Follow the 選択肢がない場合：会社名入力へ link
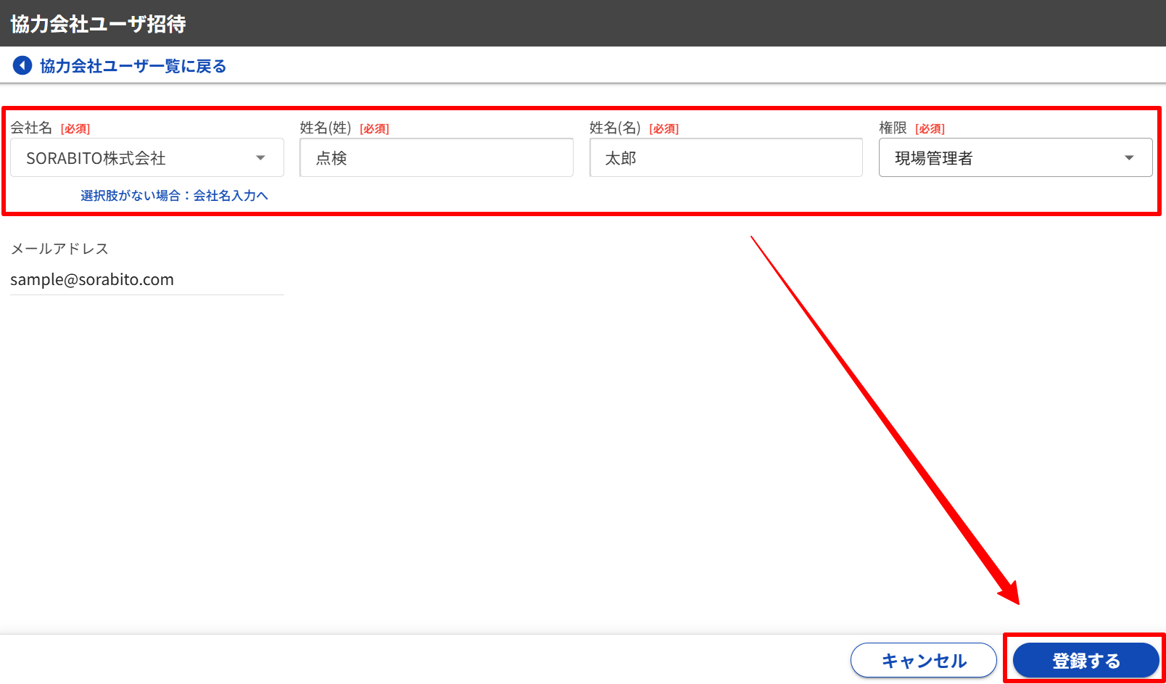 174,196
